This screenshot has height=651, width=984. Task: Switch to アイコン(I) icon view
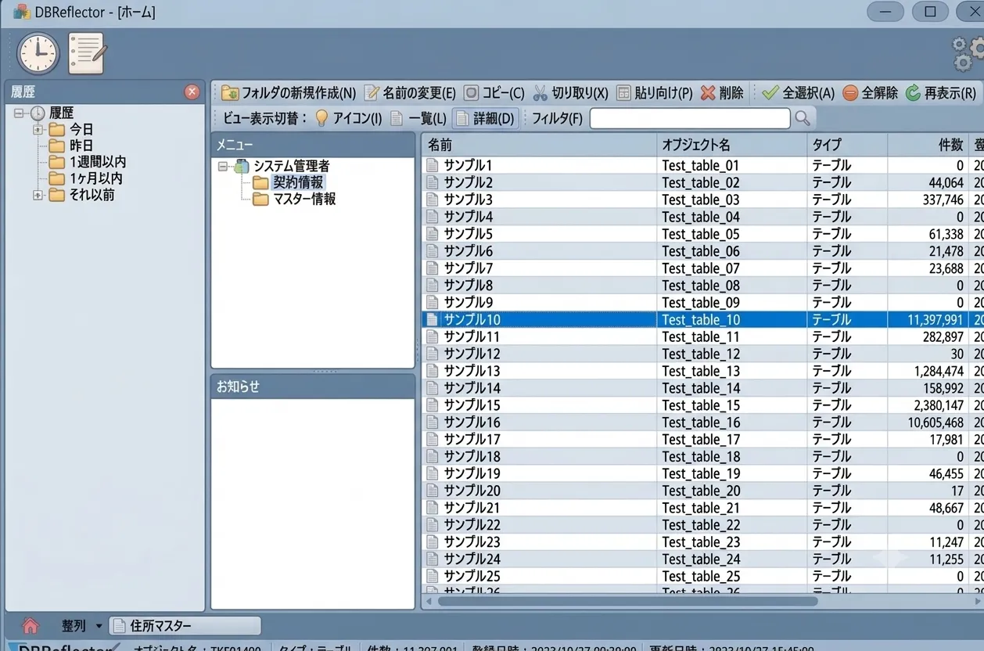pyautogui.click(x=348, y=119)
